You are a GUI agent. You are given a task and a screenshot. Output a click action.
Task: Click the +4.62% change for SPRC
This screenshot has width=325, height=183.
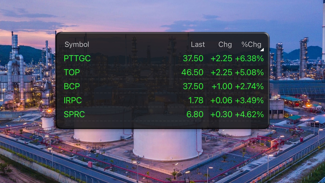coord(249,114)
